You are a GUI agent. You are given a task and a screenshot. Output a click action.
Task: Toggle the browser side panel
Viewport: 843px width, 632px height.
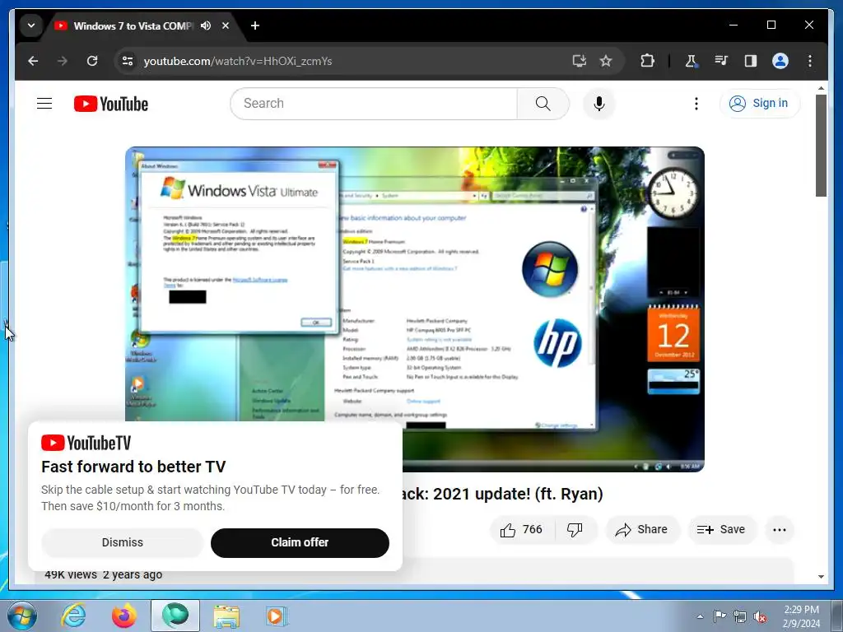[751, 61]
